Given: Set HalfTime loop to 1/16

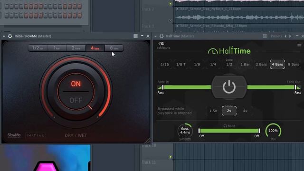Looking at the screenshot, I should [x=165, y=65].
